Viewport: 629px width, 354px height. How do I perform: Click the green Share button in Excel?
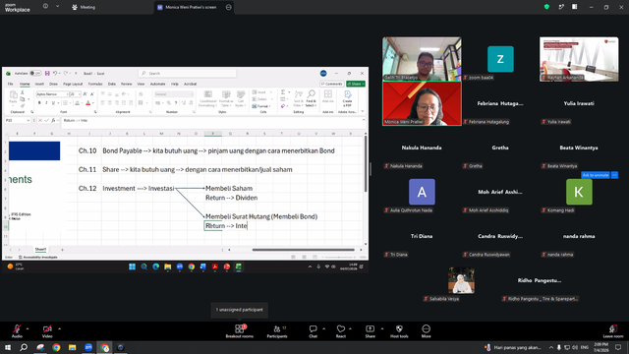(356, 84)
